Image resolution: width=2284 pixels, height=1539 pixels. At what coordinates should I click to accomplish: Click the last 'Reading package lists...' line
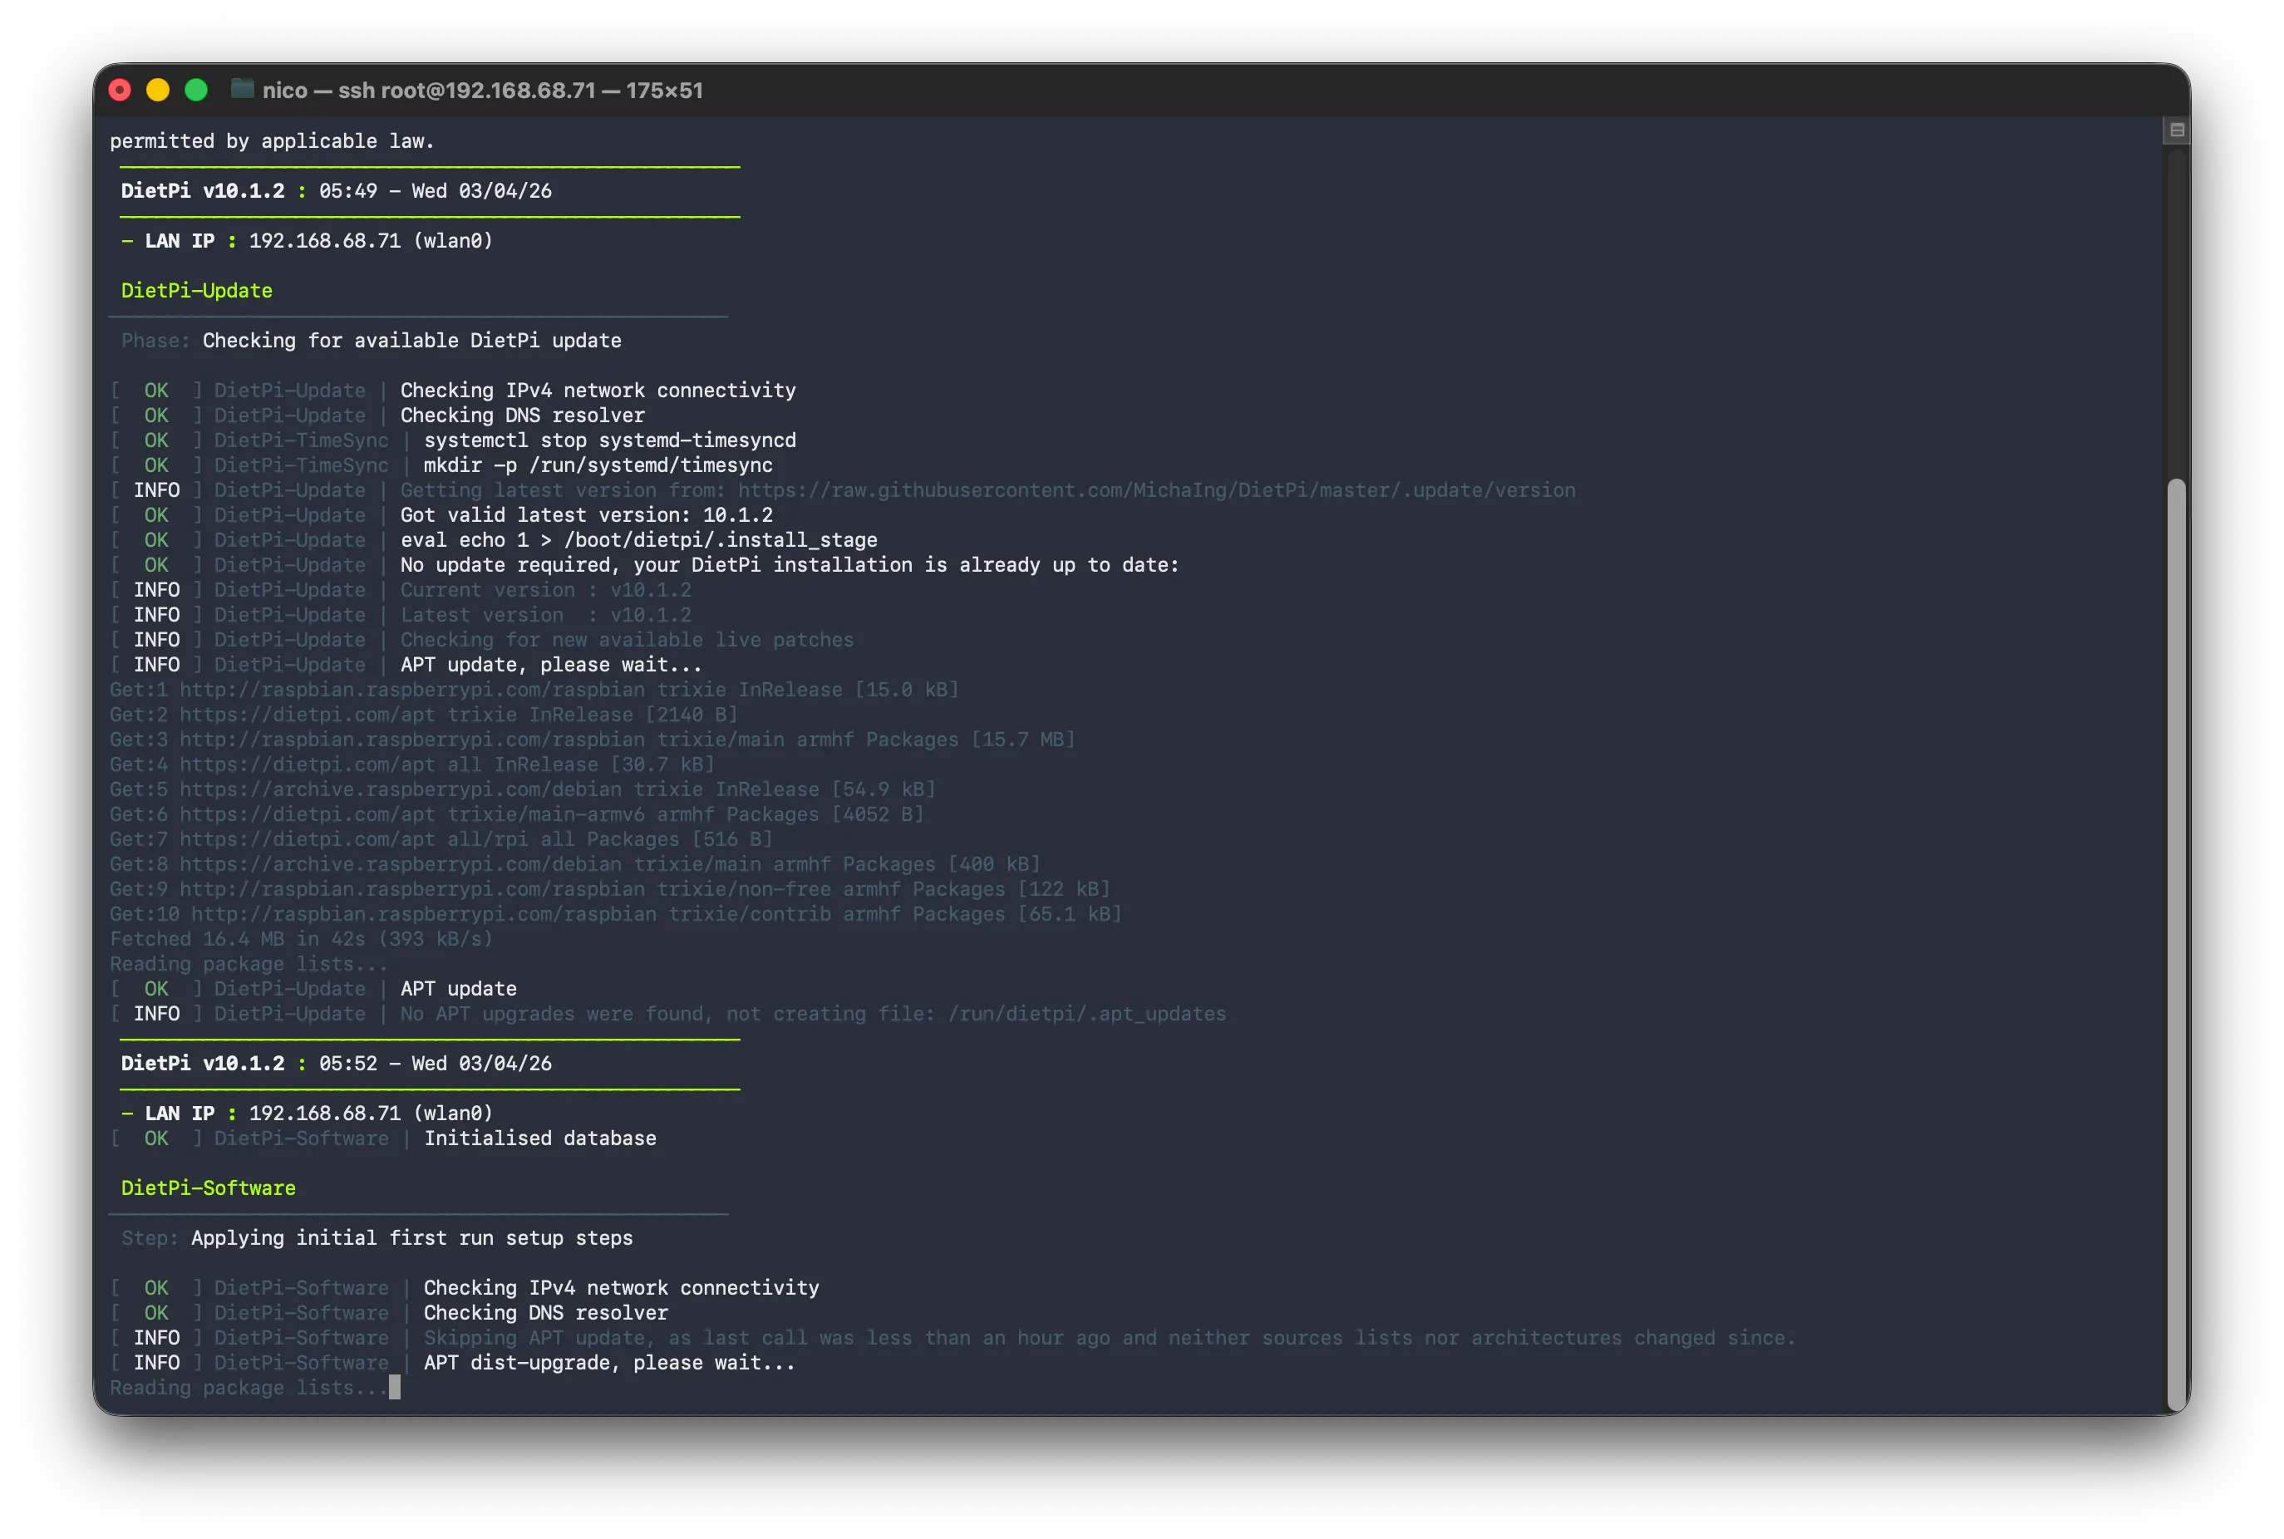(249, 1387)
